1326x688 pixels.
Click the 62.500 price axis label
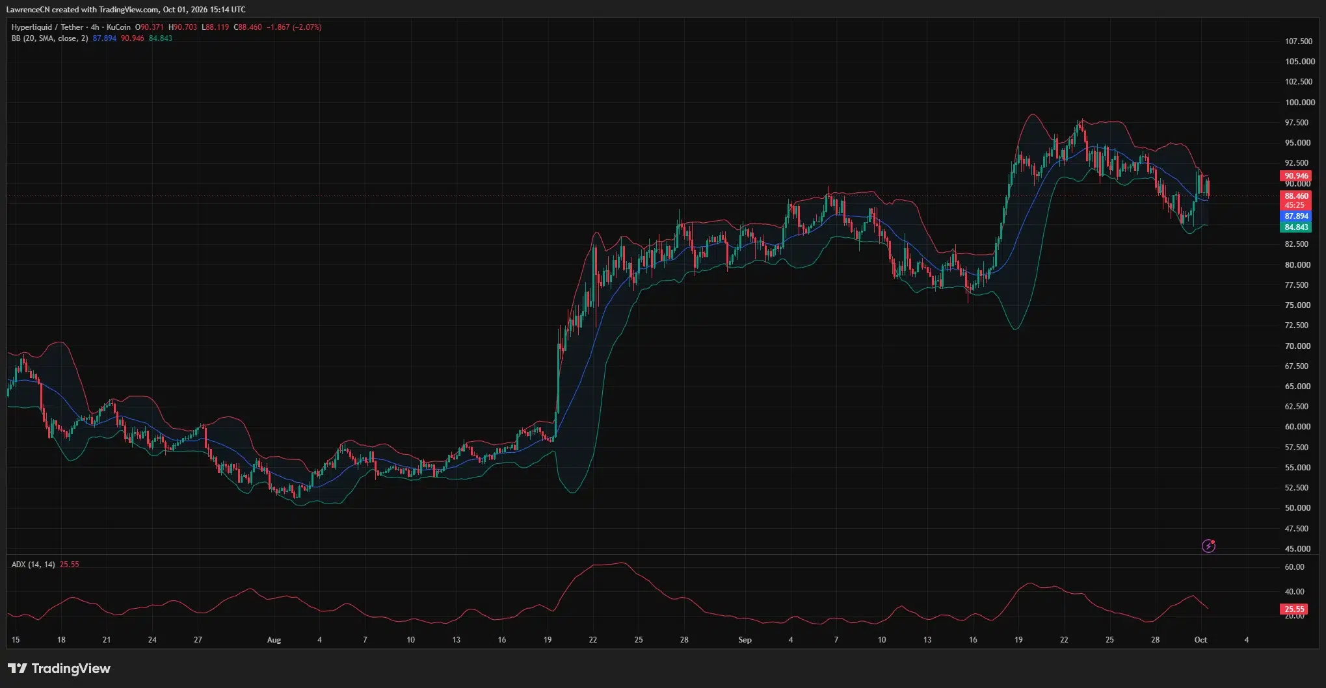(1297, 407)
